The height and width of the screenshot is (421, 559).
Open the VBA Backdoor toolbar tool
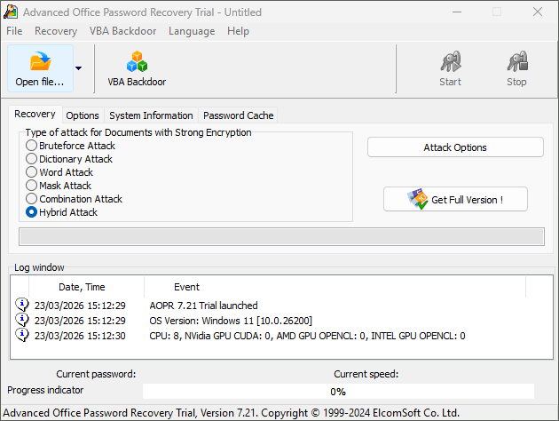coord(137,61)
